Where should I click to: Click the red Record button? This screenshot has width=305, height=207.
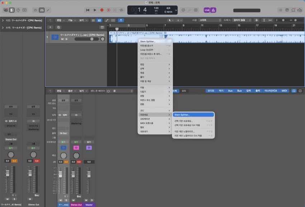coord(102,10)
